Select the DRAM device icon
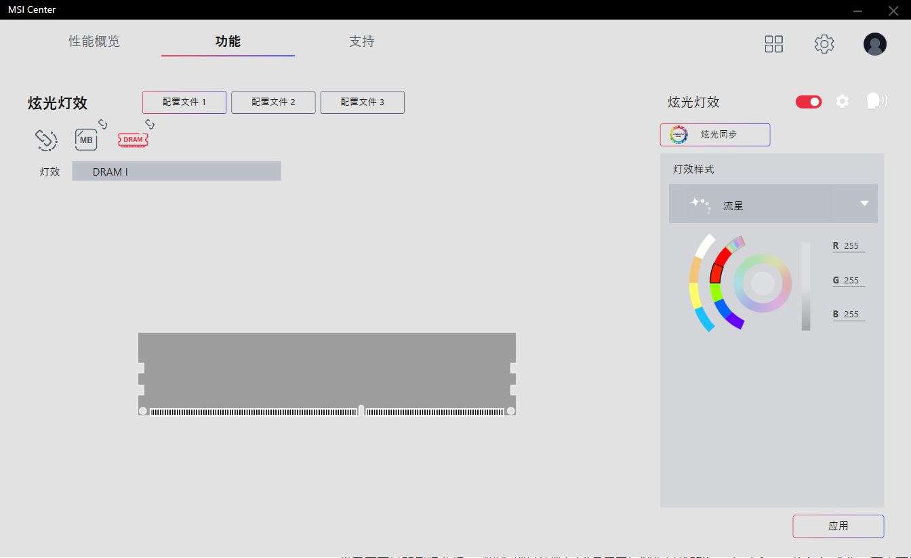The height and width of the screenshot is (558, 911). pyautogui.click(x=132, y=140)
